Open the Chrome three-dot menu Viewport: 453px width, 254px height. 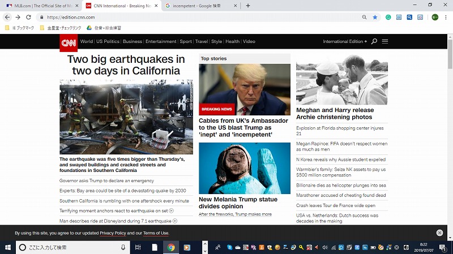446,18
